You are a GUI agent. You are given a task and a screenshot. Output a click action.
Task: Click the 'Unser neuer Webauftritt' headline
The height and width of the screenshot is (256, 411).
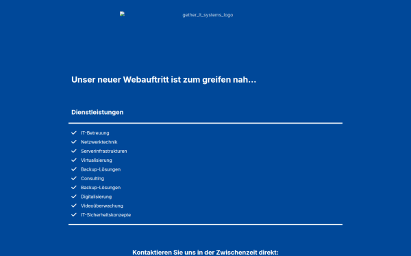[x=164, y=80]
